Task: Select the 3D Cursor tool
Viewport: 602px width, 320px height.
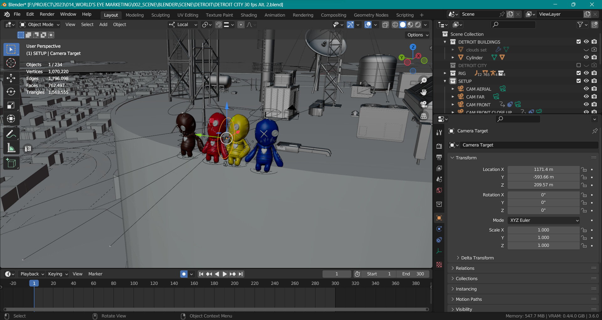Action: tap(11, 63)
